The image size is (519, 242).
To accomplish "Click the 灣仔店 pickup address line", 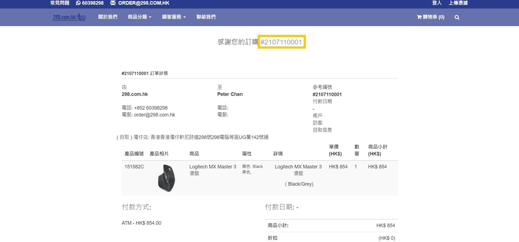I will point(193,137).
